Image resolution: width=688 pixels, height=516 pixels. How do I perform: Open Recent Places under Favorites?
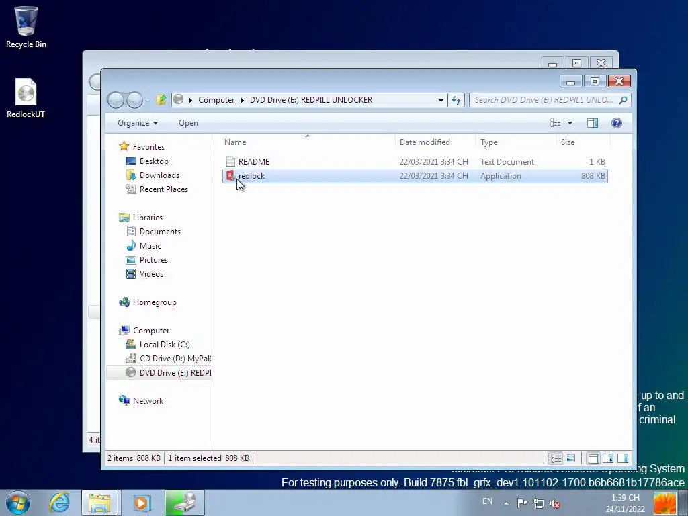coord(164,189)
